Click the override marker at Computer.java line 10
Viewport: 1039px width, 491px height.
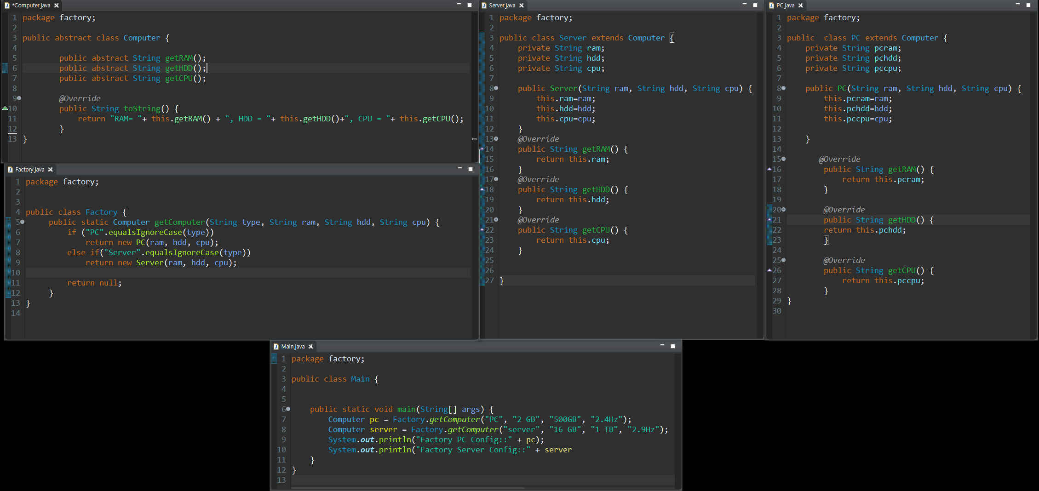(5, 108)
